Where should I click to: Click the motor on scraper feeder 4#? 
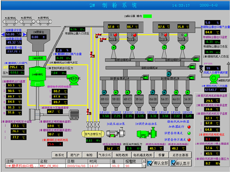[x=149, y=59]
